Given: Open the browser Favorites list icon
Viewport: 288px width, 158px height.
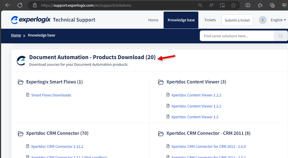Looking at the screenshot, I should click(260, 5).
